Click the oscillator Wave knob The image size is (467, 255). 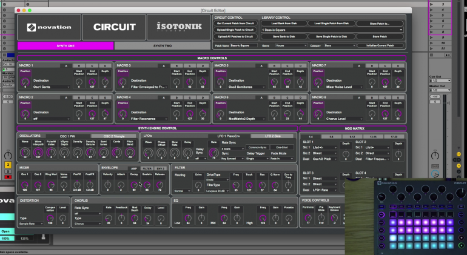point(25,153)
